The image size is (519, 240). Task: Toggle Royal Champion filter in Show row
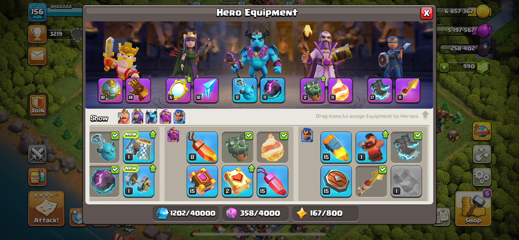pyautogui.click(x=179, y=117)
